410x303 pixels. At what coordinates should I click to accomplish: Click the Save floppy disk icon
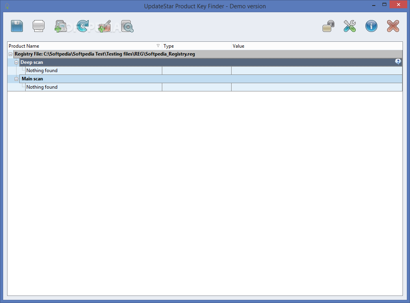17,26
